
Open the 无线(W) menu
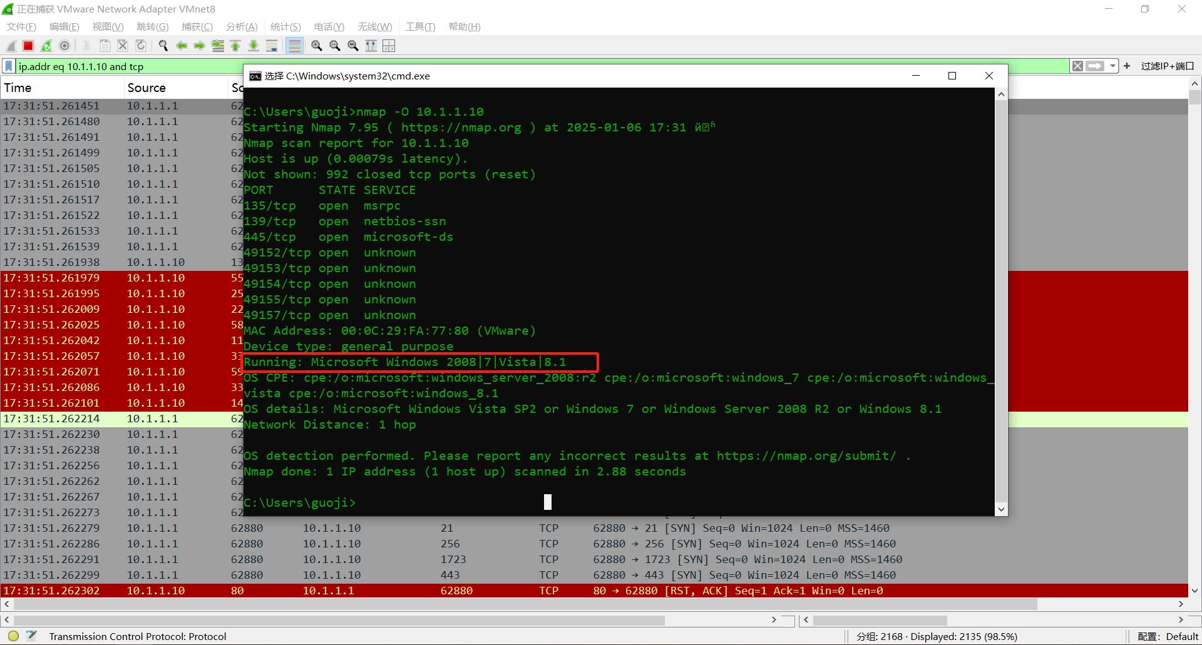point(374,27)
